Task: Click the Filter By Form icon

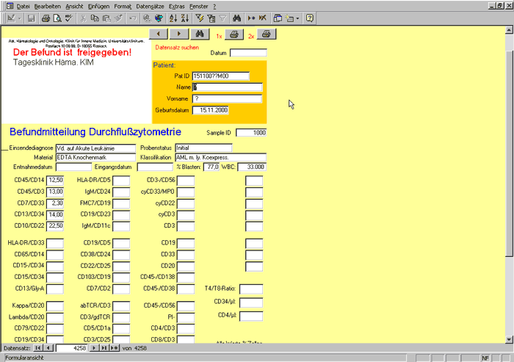Action: (x=211, y=18)
